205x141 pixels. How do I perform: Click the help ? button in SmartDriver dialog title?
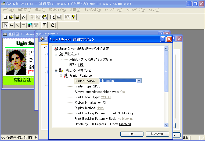pyautogui.click(x=163, y=39)
